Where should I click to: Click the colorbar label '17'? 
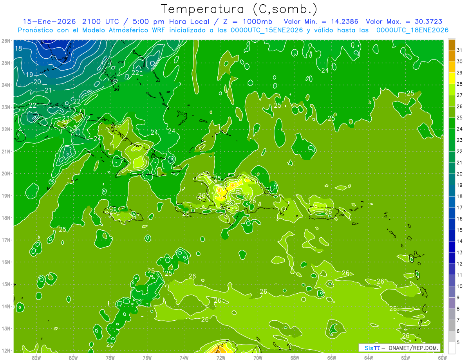[459, 208]
